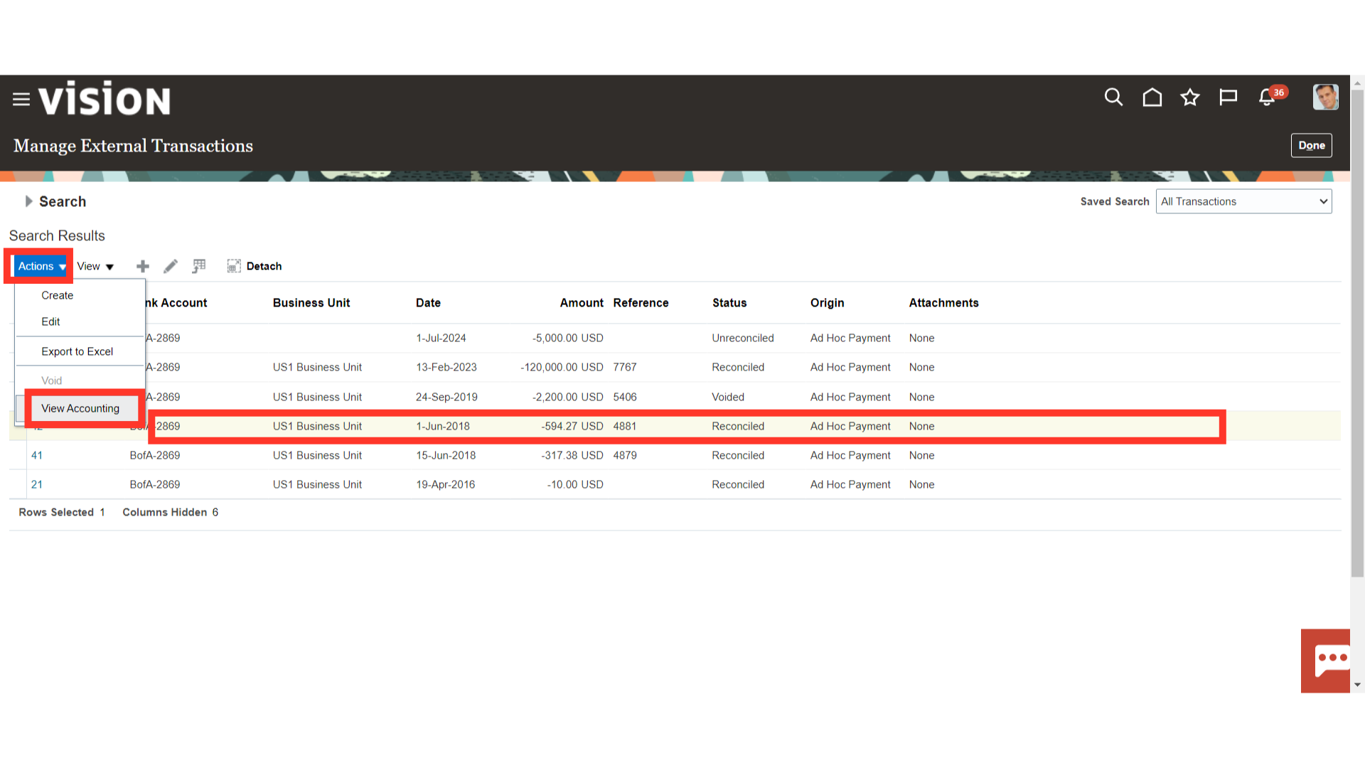1365x768 pixels.
Task: Open the Watchlist flag icon
Action: [1228, 97]
